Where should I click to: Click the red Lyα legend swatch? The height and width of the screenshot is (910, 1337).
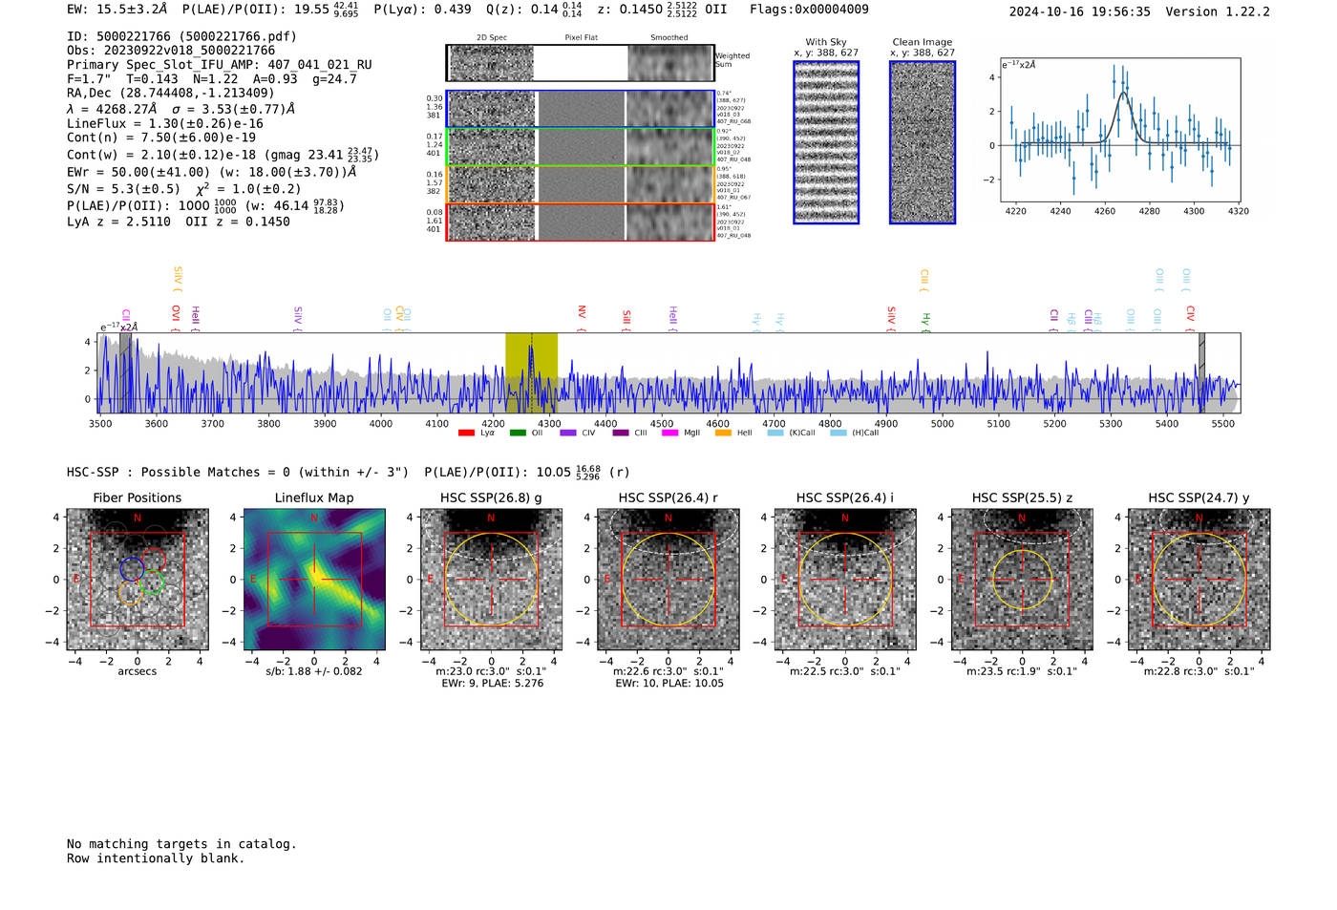click(x=466, y=434)
